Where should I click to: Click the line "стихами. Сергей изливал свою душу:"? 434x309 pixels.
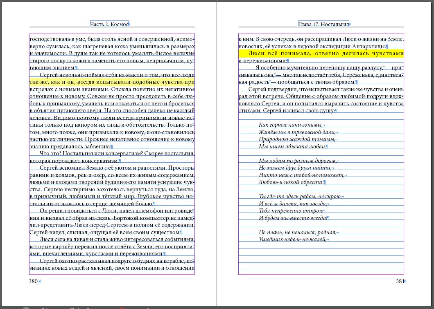pos(287,110)
